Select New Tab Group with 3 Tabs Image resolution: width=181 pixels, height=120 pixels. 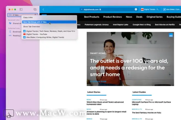[49, 22]
